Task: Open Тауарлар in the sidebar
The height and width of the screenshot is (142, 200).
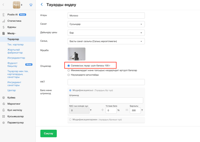Action: tap(13, 39)
